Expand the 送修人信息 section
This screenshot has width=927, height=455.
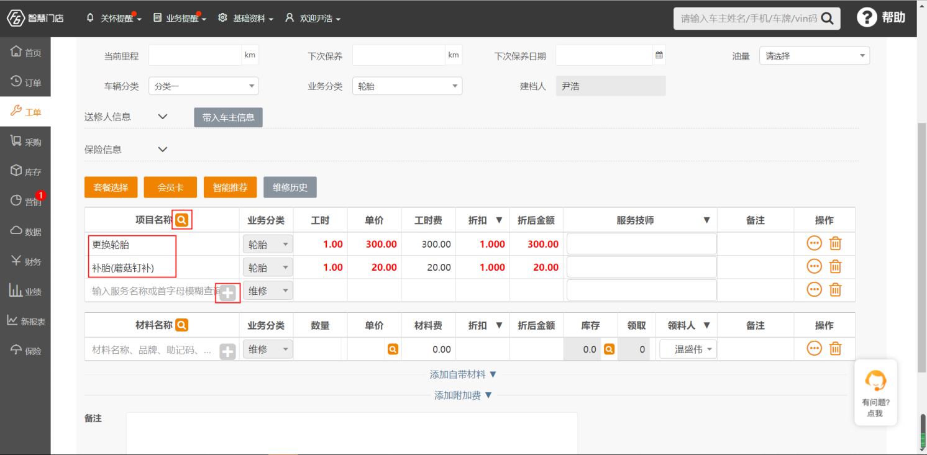point(163,116)
